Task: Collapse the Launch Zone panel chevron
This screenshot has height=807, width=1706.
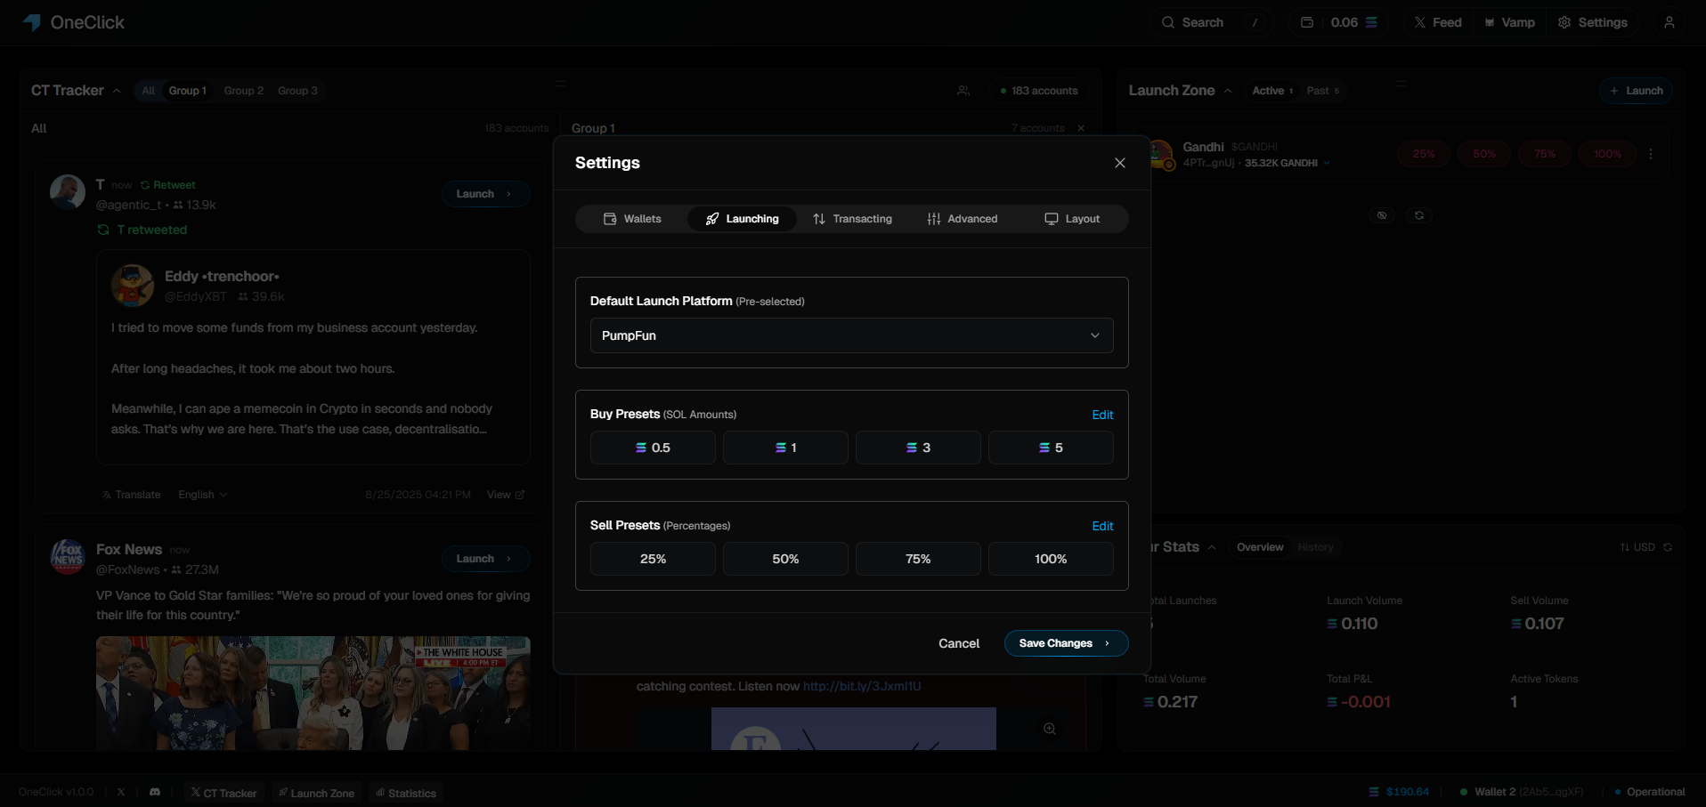Action: click(x=1228, y=91)
